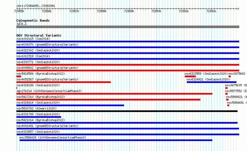Click the nsv6328414 (Sedlazeck2020) label

pyautogui.click(x=38, y=103)
